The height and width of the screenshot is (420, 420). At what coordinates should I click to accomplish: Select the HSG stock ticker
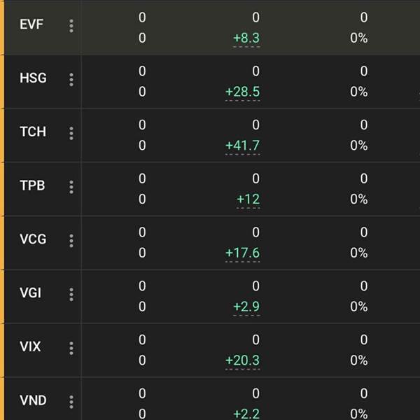[33, 78]
